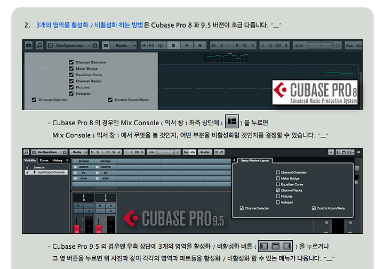Uncheck Channel Selector in Setup Window Layout

point(242,208)
